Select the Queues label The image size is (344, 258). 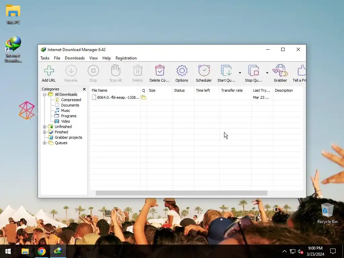pos(61,143)
